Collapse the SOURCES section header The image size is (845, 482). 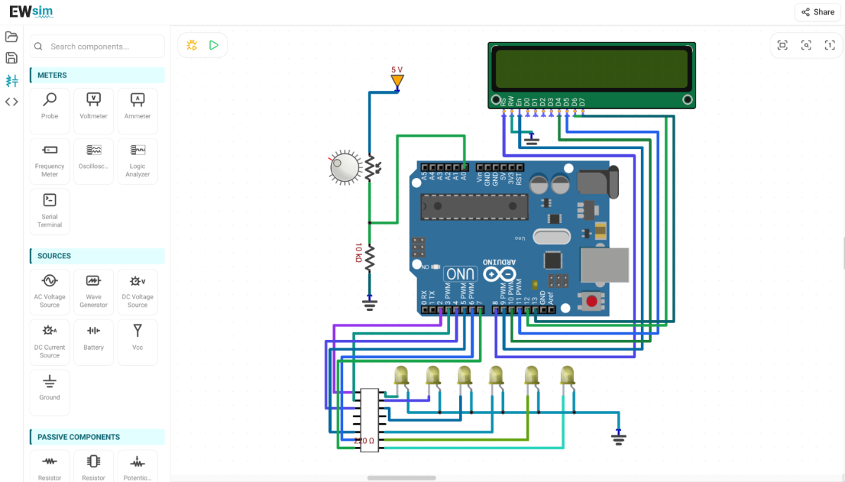(97, 256)
